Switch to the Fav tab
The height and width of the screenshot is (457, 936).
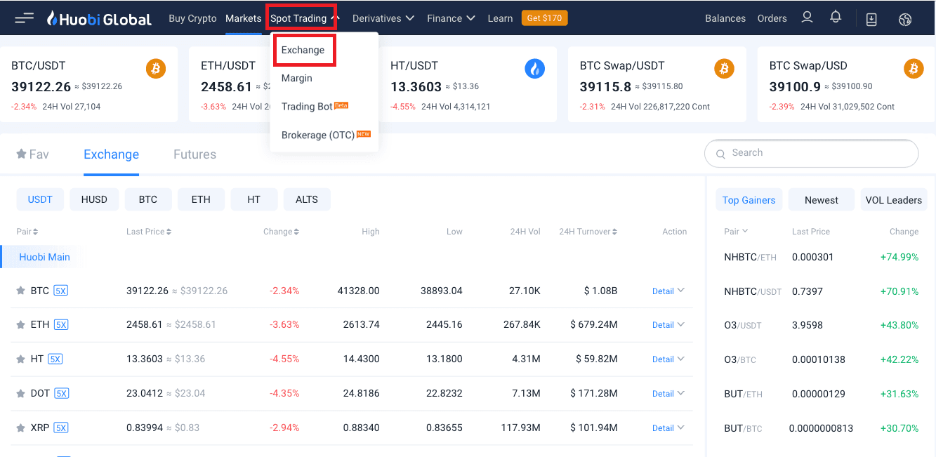(x=32, y=154)
